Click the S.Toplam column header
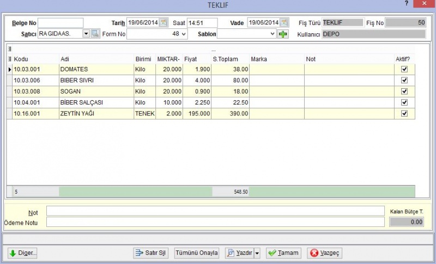Image resolution: width=436 pixels, height=264 pixels. [x=230, y=59]
